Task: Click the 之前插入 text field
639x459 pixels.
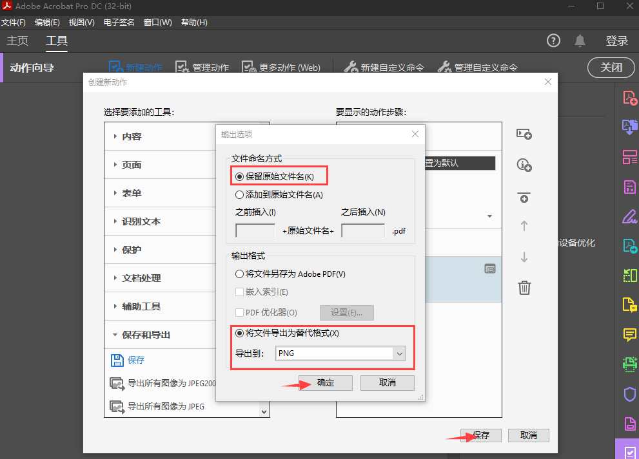Action: (x=255, y=230)
